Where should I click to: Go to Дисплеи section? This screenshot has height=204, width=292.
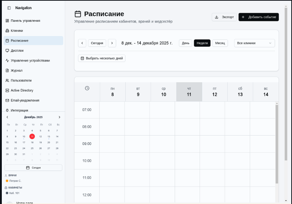click(x=33, y=50)
